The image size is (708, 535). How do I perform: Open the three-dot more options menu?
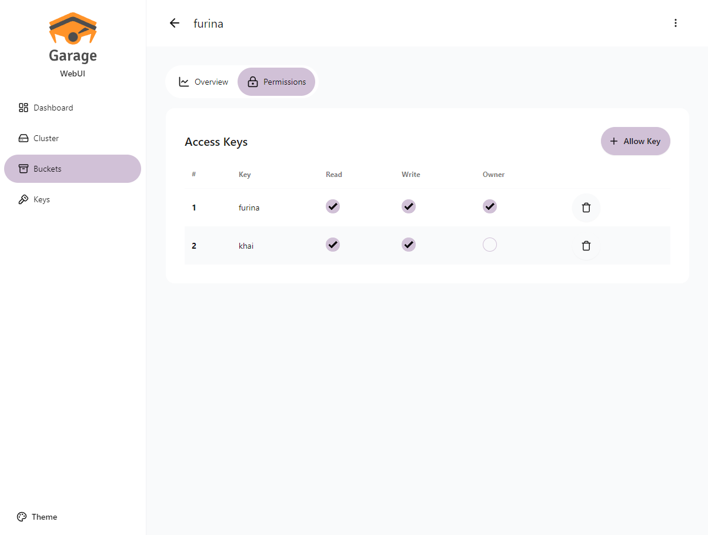click(675, 24)
